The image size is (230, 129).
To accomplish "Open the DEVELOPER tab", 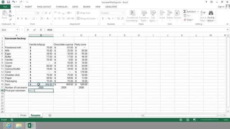I will click(111, 7).
